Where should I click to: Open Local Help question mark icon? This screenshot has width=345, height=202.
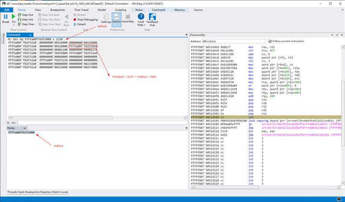coord(141,16)
